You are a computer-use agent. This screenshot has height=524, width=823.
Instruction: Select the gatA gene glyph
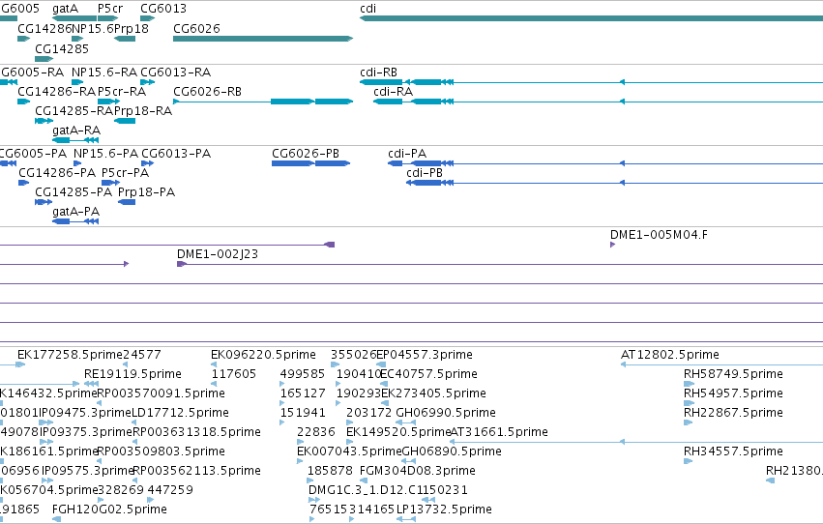(x=74, y=18)
